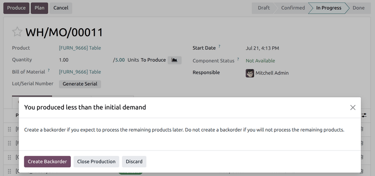
Task: Click the Start Date Jul 21, 4:13 PM
Action: [262, 48]
